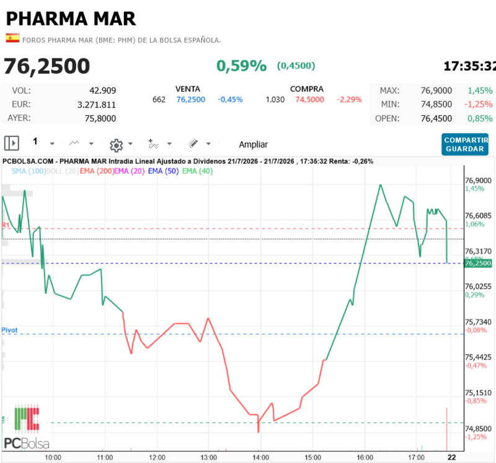This screenshot has height=463, width=496.
Task: Click the Spanish flag icon
Action: [12, 38]
